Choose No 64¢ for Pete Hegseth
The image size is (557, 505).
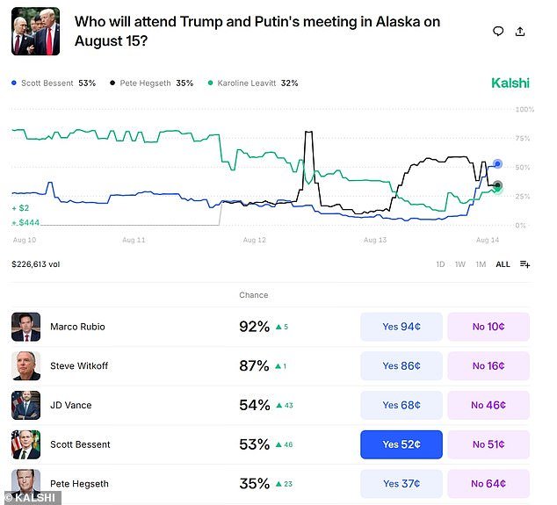coord(488,484)
